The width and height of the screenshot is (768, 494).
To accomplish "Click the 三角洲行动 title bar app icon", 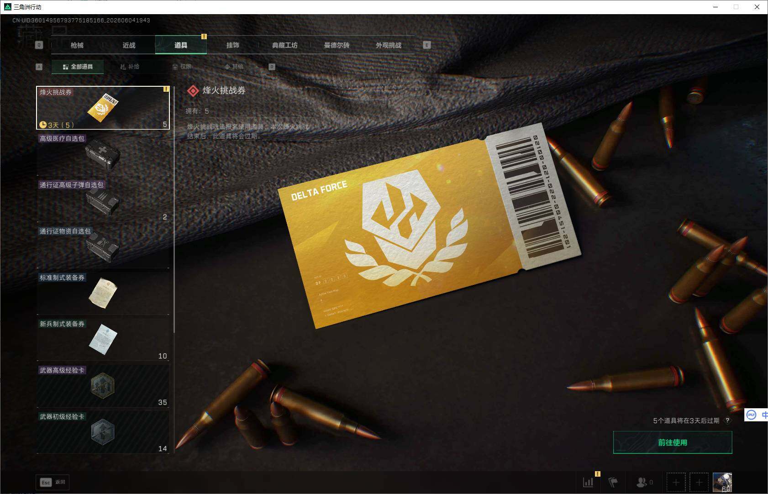I will point(7,7).
